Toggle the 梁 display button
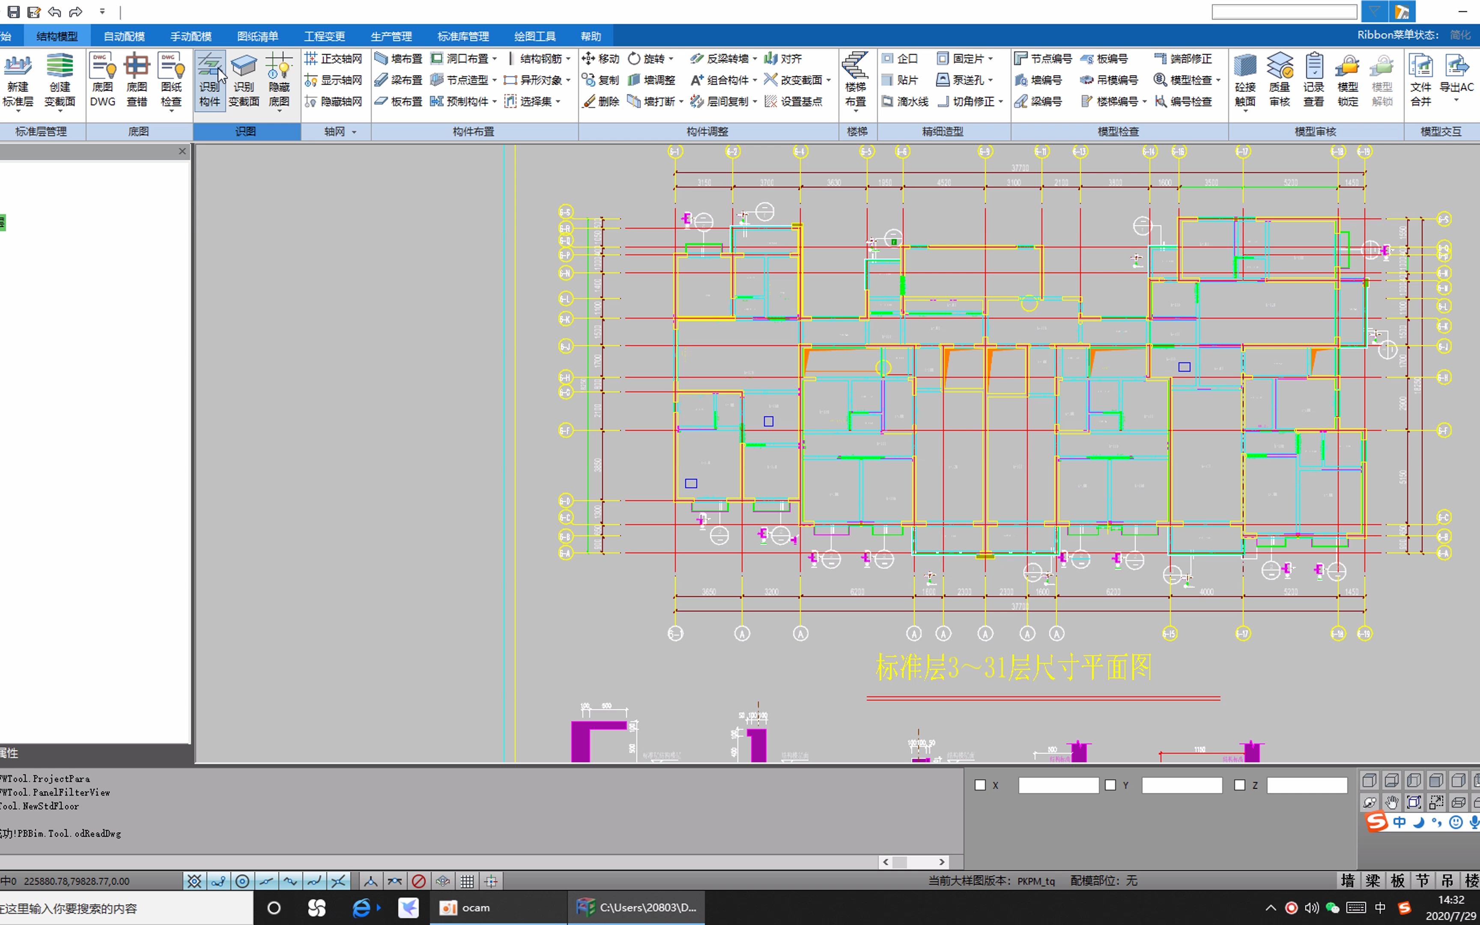 point(1373,880)
